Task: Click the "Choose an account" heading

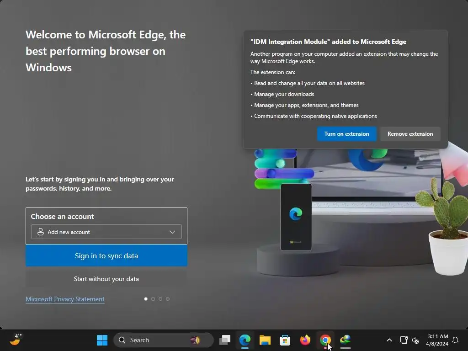Action: pyautogui.click(x=62, y=216)
